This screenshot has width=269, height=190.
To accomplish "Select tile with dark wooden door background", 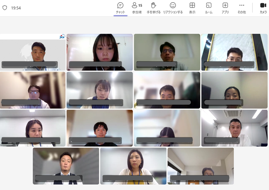I will point(33,90).
